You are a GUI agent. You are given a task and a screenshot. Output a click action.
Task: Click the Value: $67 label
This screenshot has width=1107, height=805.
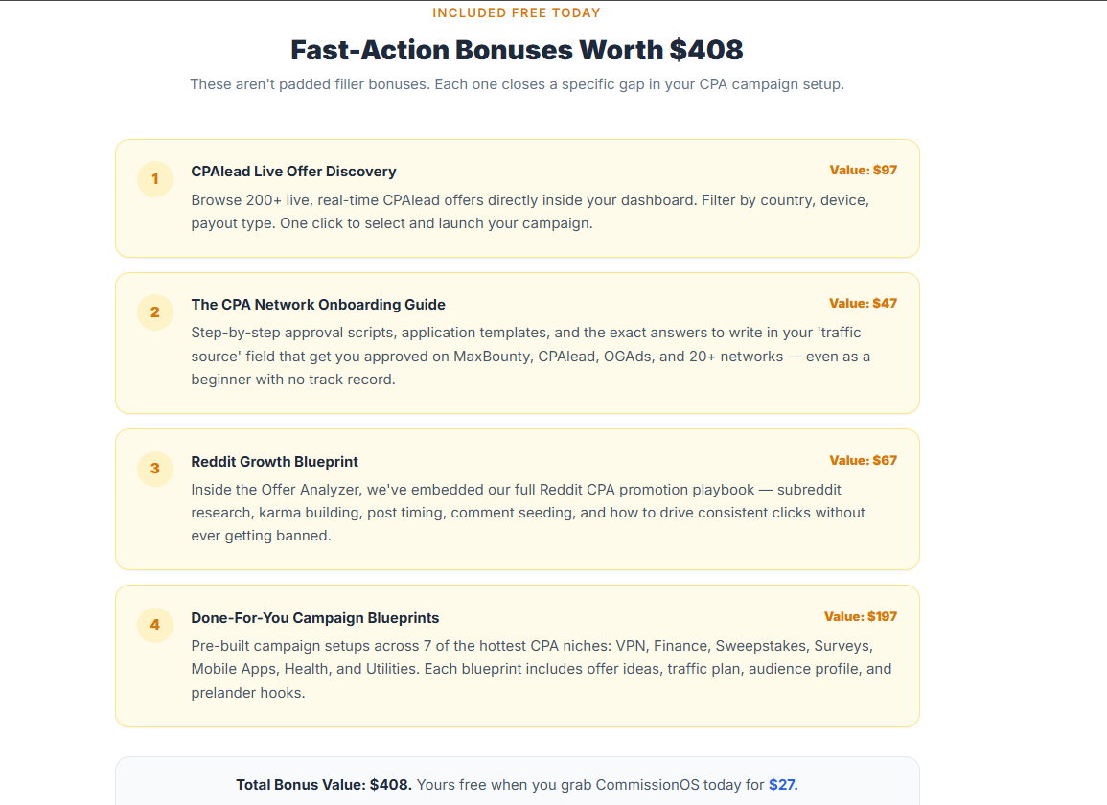pyautogui.click(x=863, y=460)
